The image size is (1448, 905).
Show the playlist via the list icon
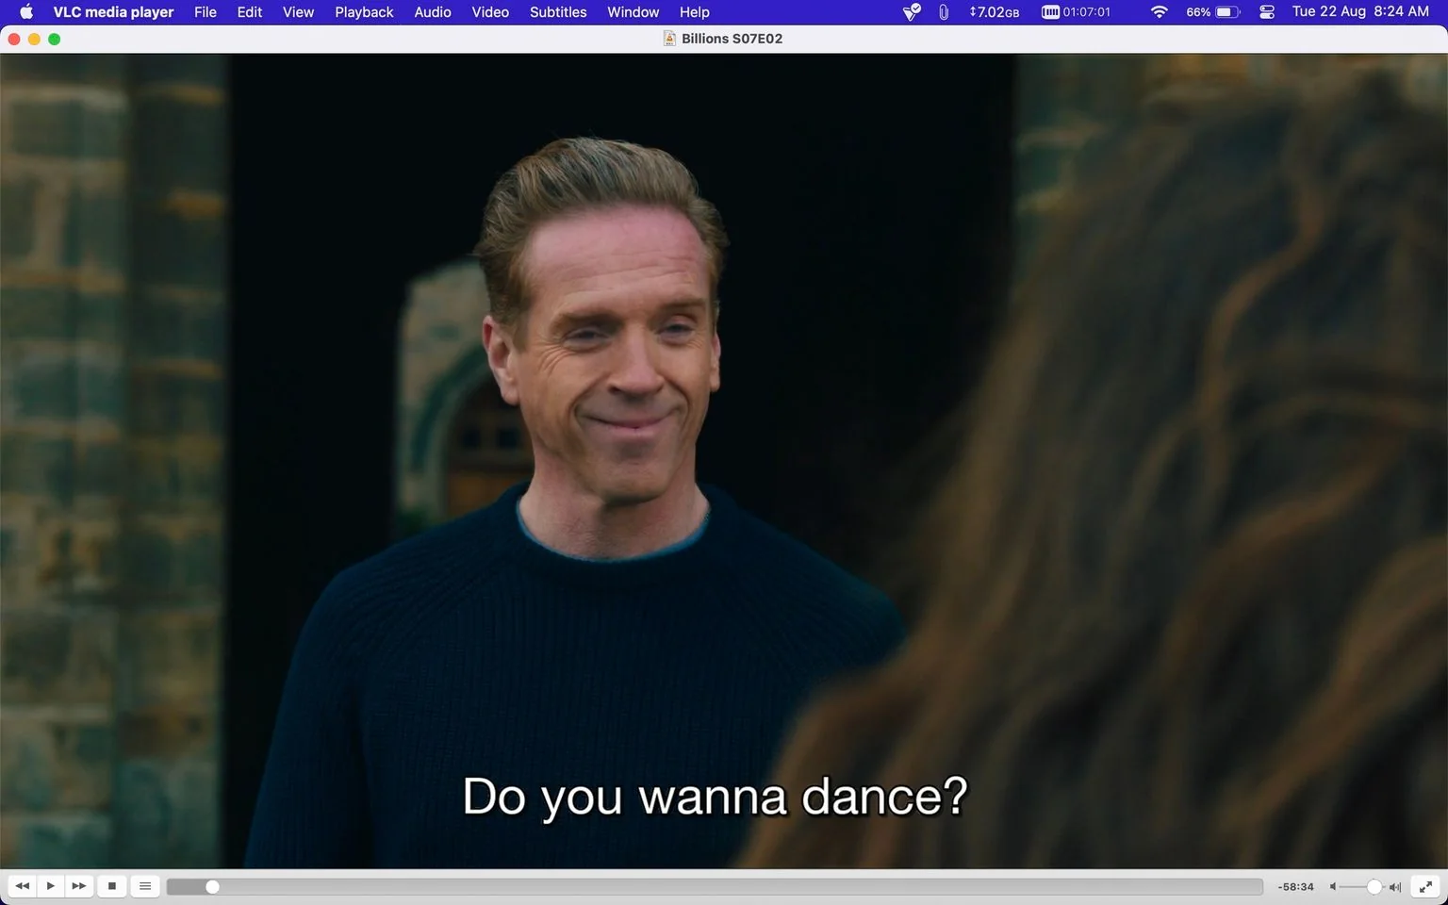pos(145,886)
